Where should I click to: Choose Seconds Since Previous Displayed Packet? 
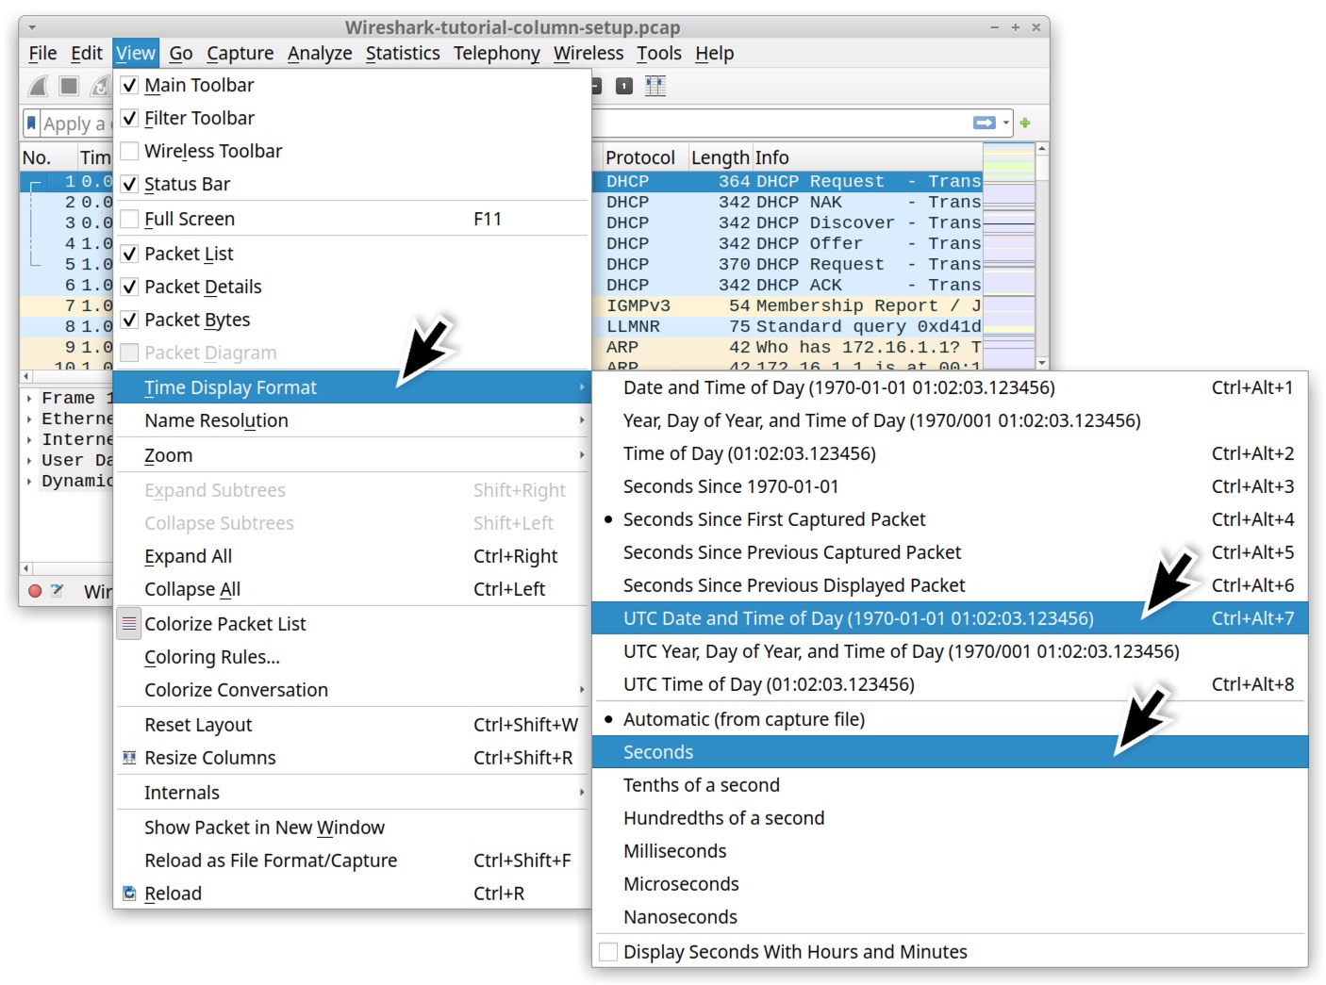(950, 585)
